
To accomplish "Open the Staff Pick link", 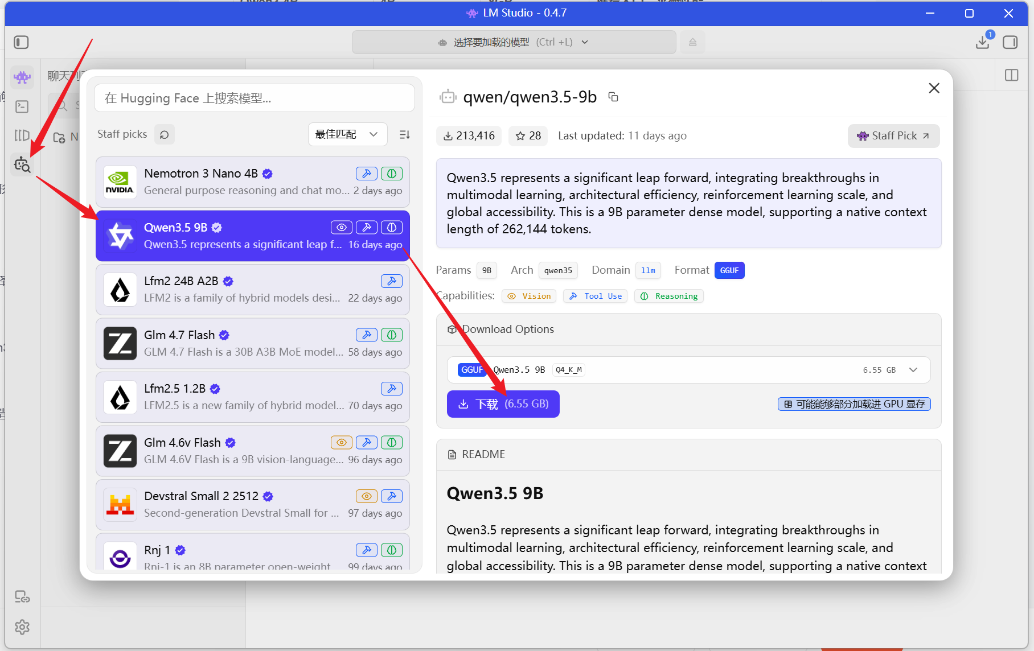I will click(x=893, y=136).
